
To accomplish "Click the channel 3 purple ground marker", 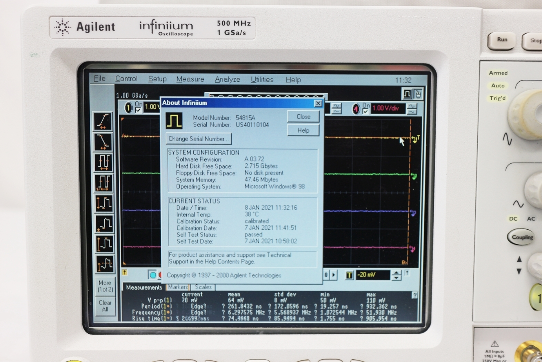I will [x=413, y=213].
